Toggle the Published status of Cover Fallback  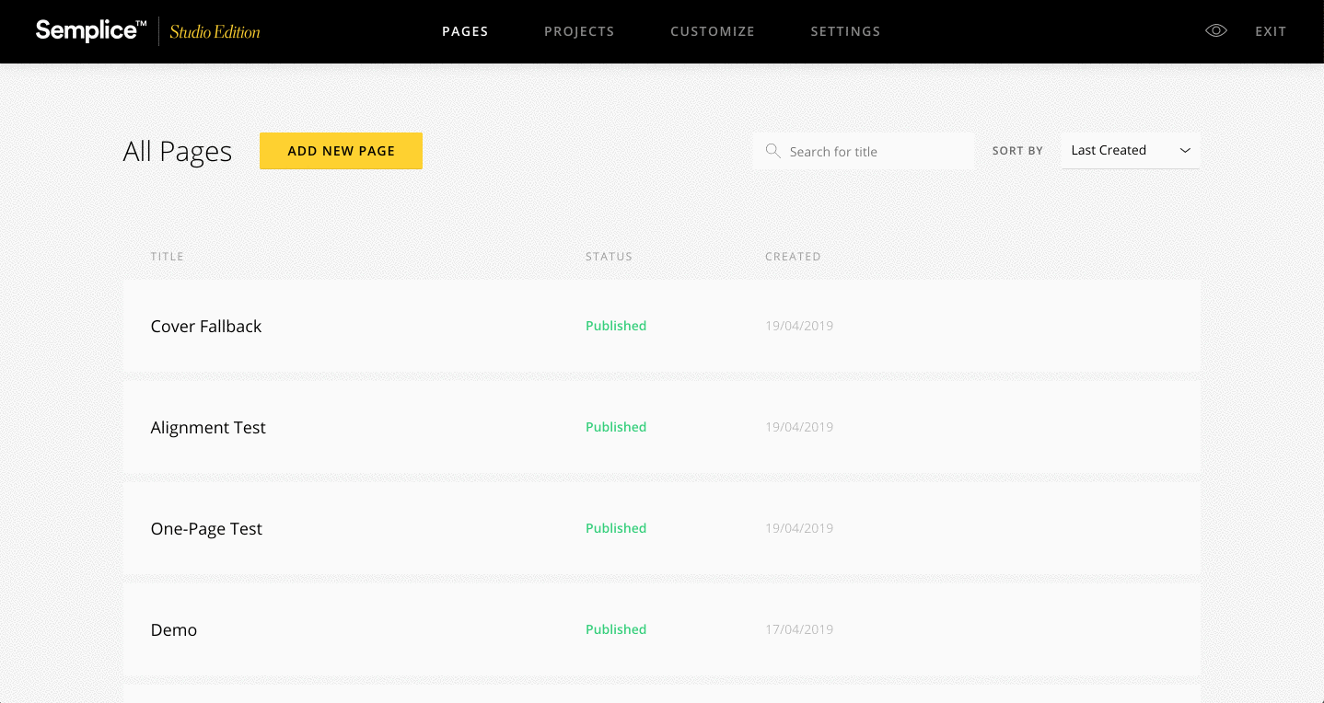coord(615,326)
